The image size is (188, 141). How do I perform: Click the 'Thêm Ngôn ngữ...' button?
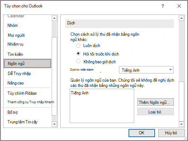pos(155,102)
